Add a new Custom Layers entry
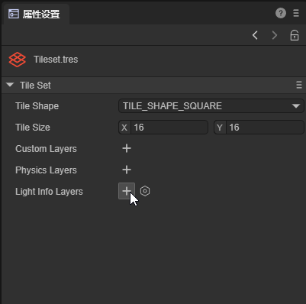The image size is (306, 304). coord(127,148)
